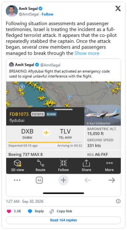This screenshot has height=230, width=127.
Task: Expand tweet text with Show more
Action: (87, 53)
